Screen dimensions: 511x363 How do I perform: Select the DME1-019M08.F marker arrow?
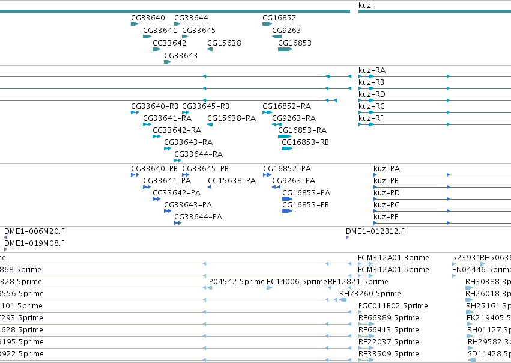5,250
